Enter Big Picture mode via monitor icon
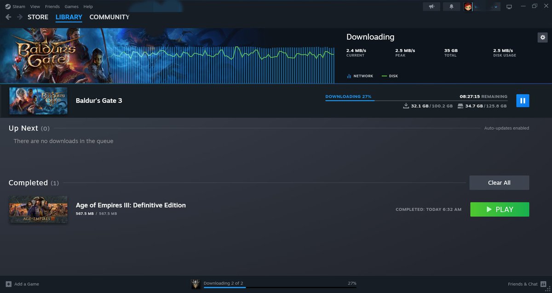Image resolution: width=552 pixels, height=293 pixels. click(509, 6)
